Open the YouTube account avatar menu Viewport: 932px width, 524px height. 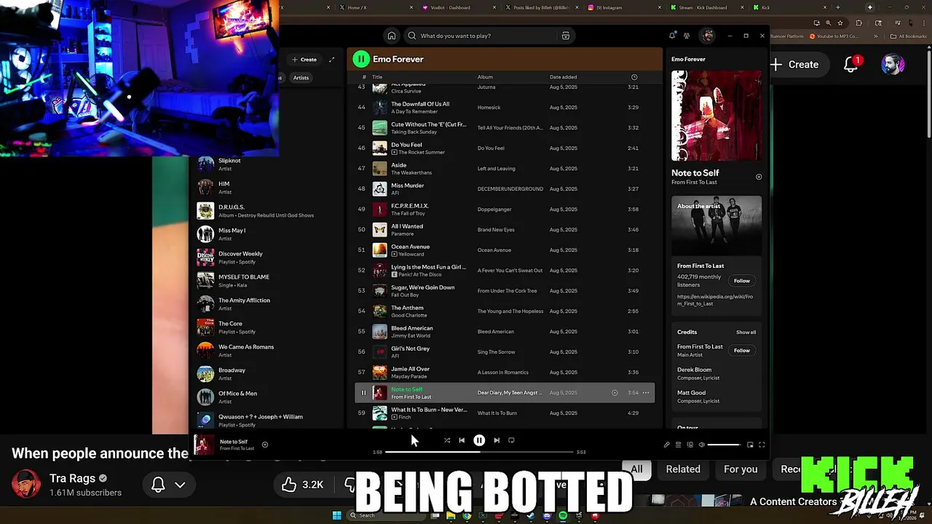coord(893,65)
